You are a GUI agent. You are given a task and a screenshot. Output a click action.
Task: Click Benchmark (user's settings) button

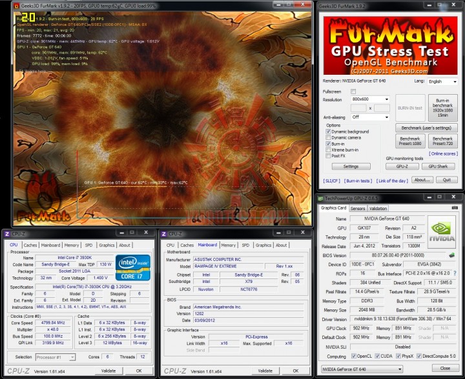pos(426,128)
